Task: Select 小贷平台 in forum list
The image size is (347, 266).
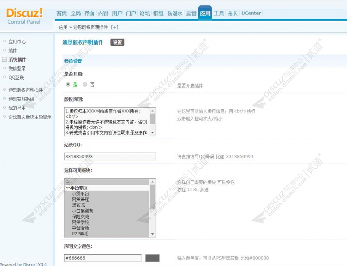Action: (107, 194)
